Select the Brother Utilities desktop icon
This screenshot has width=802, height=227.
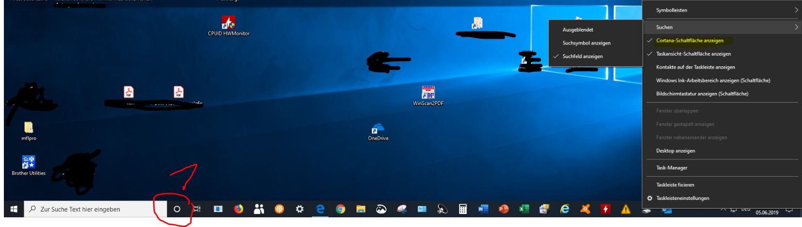pos(29,166)
